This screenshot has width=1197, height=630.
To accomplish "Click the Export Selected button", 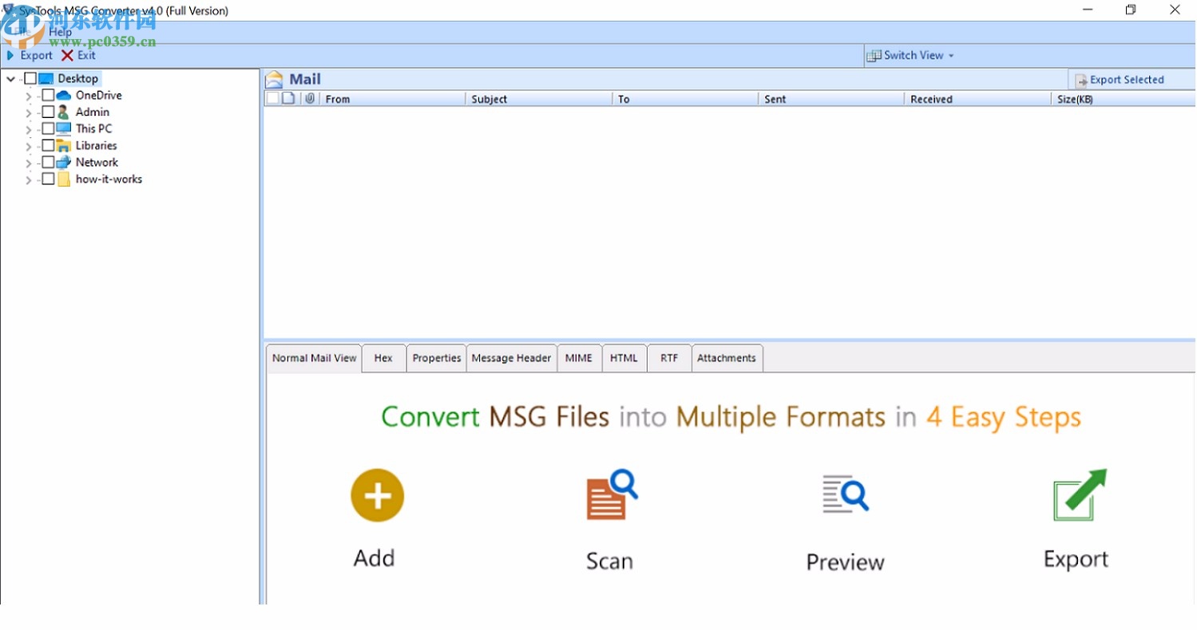I will [1126, 79].
